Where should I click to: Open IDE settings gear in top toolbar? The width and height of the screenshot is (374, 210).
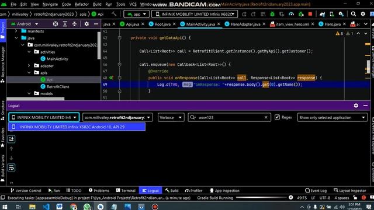[363, 14]
